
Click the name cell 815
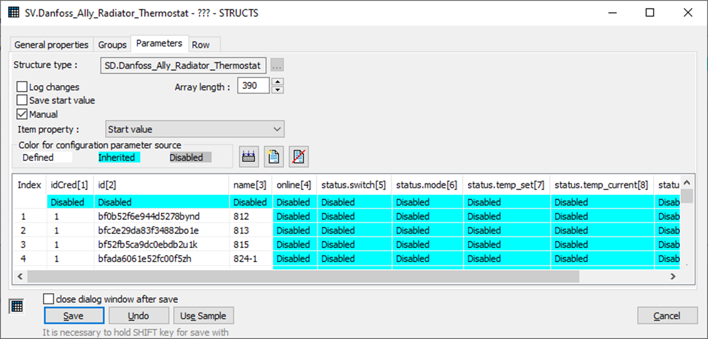pyautogui.click(x=251, y=244)
